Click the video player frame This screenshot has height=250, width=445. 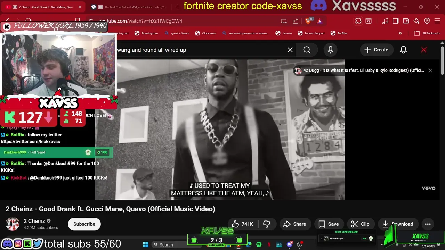[x=220, y=129]
